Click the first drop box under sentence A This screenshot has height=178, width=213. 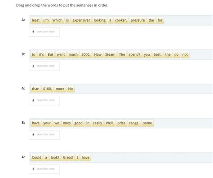coord(44,32)
